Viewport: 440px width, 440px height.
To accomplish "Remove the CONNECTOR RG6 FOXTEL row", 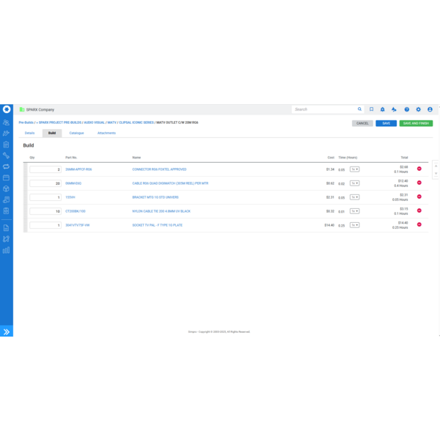I will tap(419, 169).
